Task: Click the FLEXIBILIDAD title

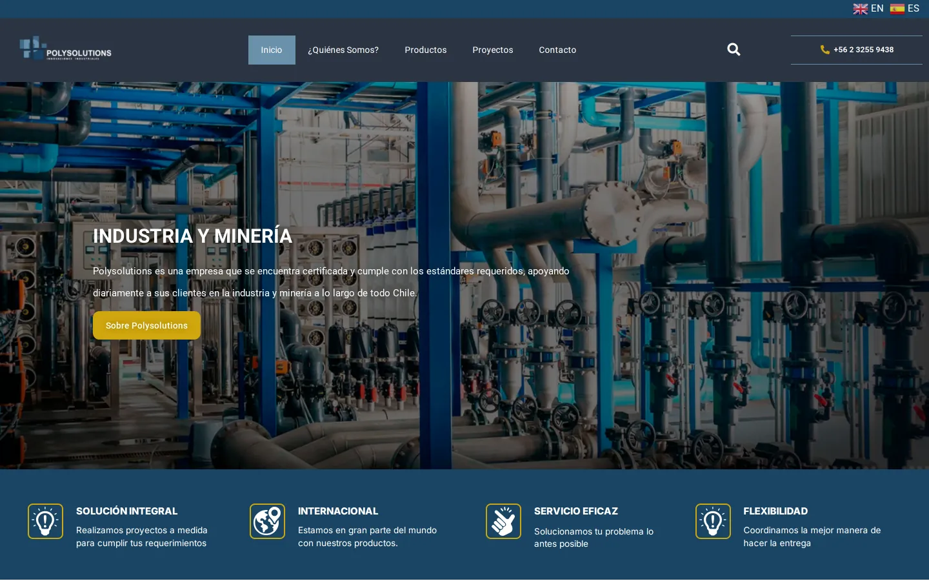Action: click(775, 511)
